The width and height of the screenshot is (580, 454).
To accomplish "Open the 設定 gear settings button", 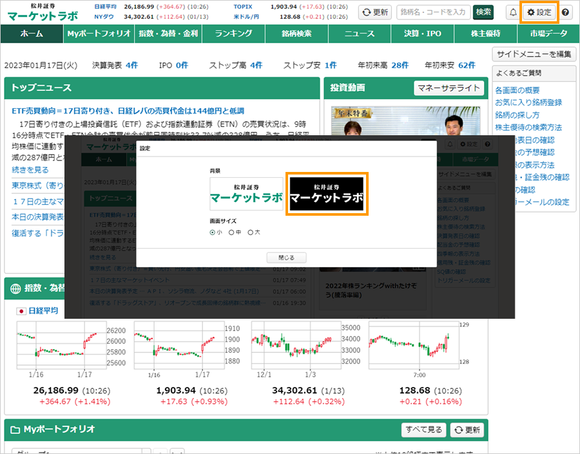I will 539,13.
